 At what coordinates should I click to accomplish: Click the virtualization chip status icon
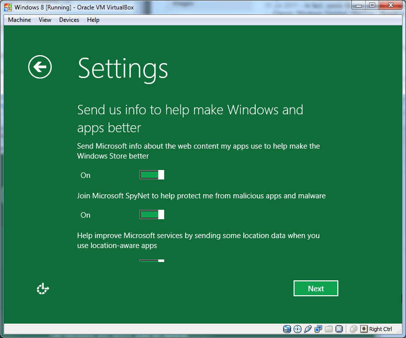coord(339,329)
